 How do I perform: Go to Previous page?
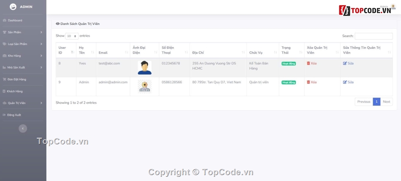pos(364,102)
